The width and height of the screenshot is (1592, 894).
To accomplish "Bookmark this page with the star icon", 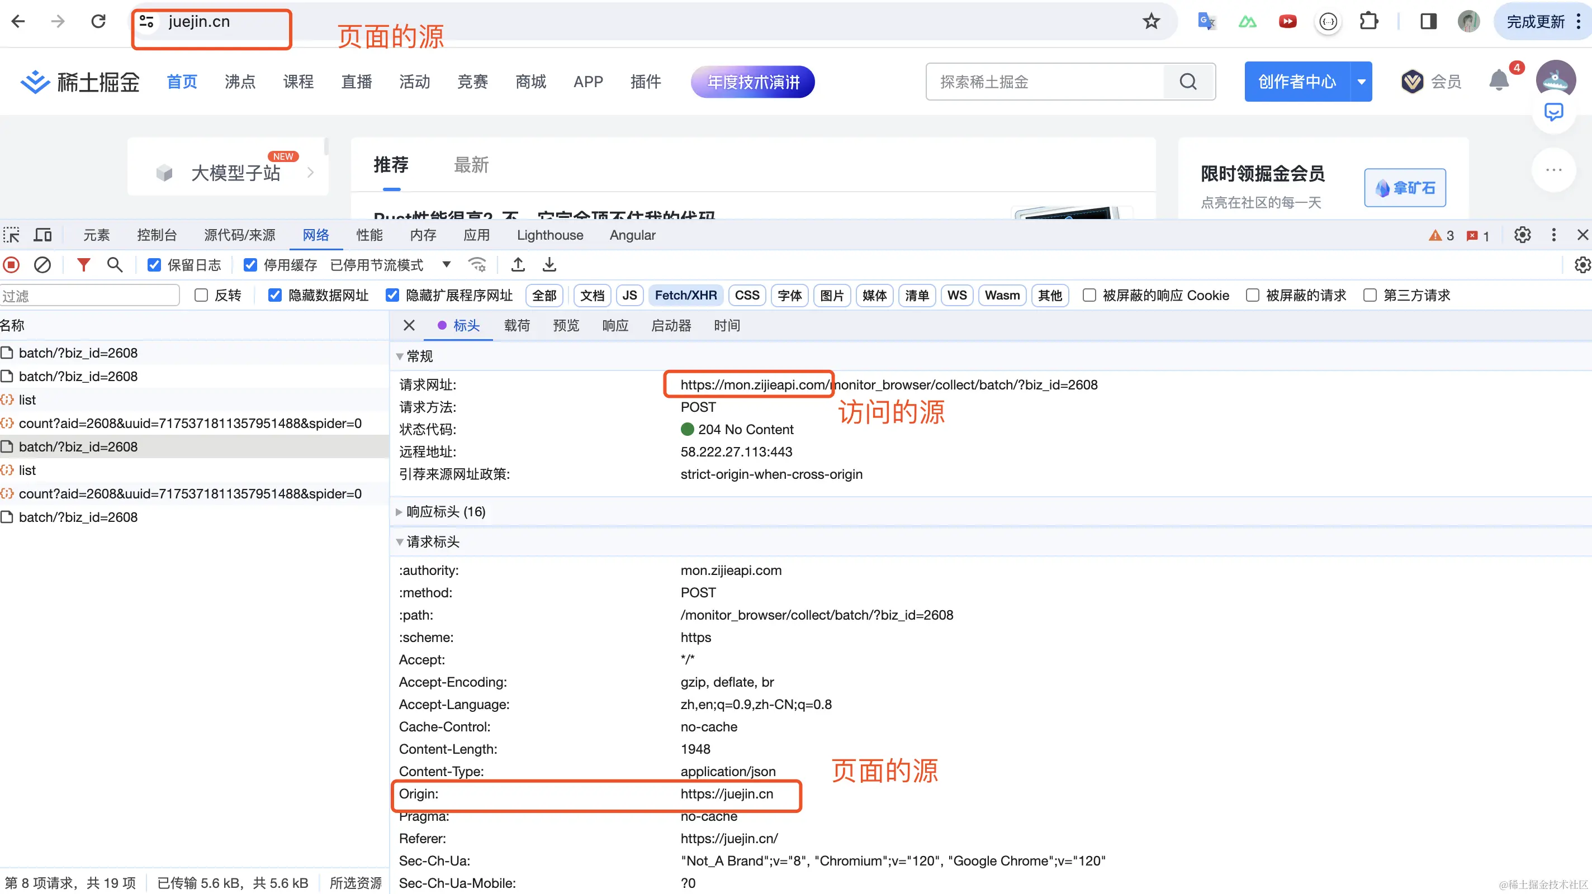I will click(x=1151, y=22).
